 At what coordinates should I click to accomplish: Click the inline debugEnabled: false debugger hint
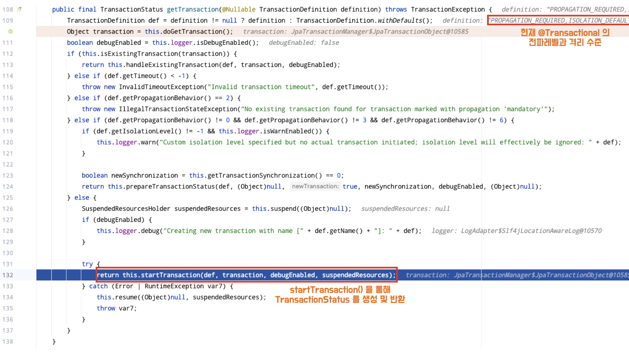tap(304, 43)
